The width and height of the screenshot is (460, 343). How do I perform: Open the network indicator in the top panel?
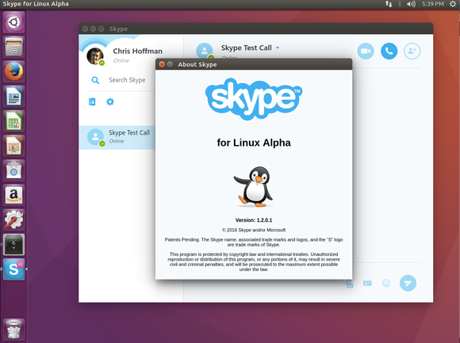[389, 4]
